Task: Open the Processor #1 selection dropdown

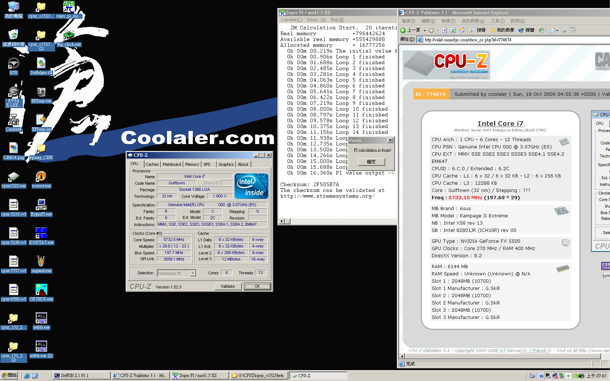Action: click(x=193, y=273)
